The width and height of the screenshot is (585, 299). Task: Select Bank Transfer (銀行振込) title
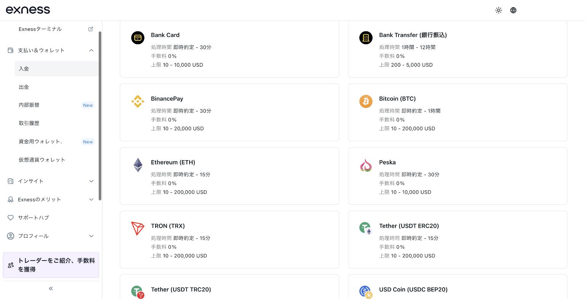pyautogui.click(x=413, y=35)
